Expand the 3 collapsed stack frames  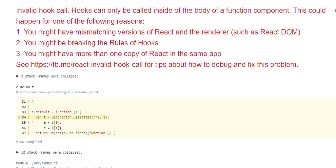pos(48,76)
